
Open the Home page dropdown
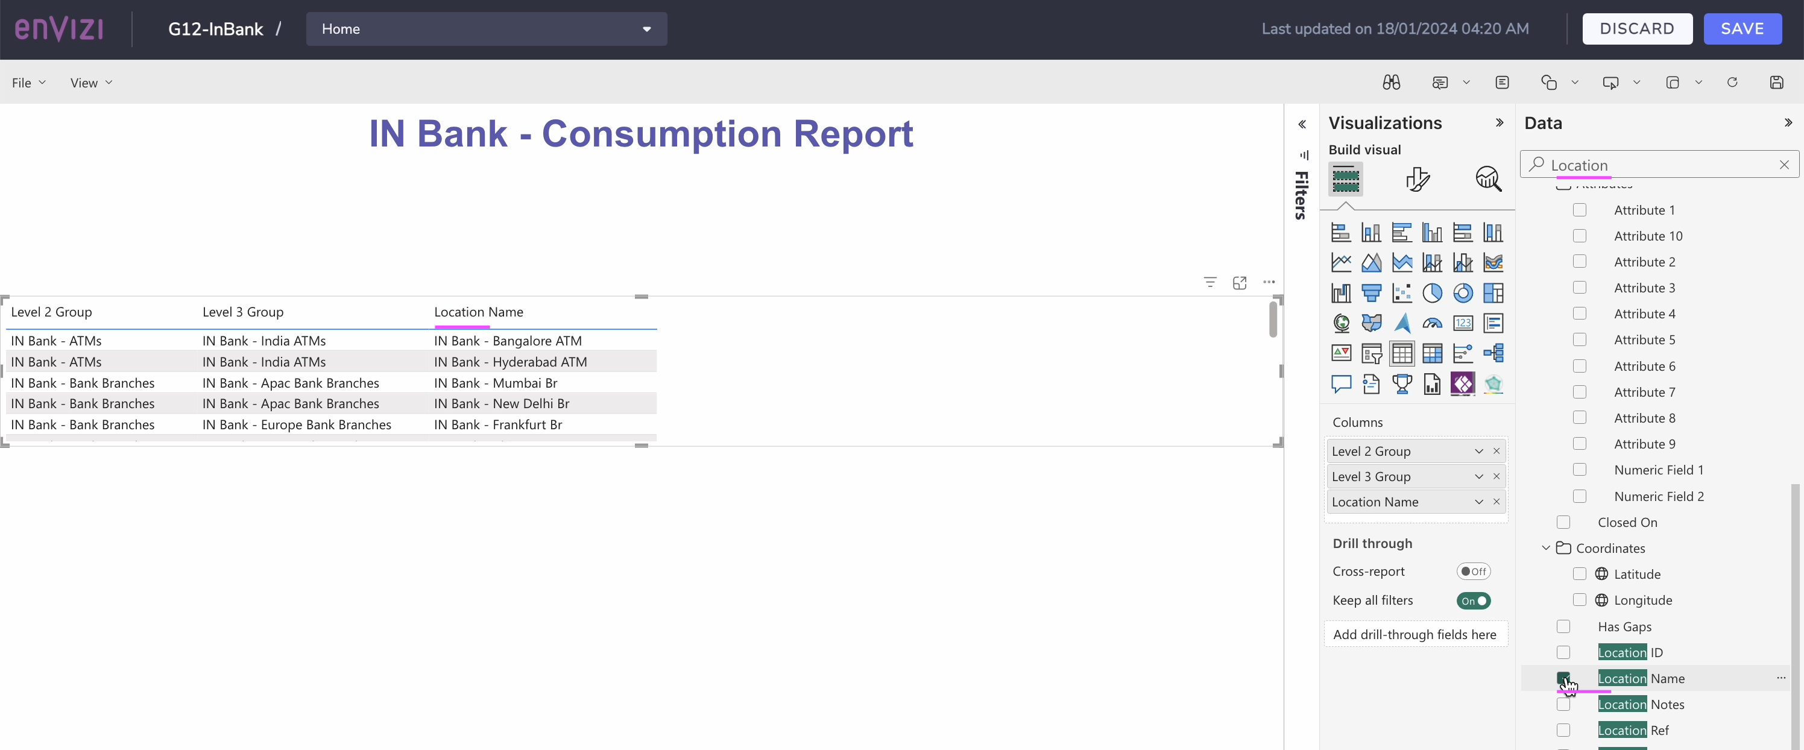pyautogui.click(x=646, y=29)
